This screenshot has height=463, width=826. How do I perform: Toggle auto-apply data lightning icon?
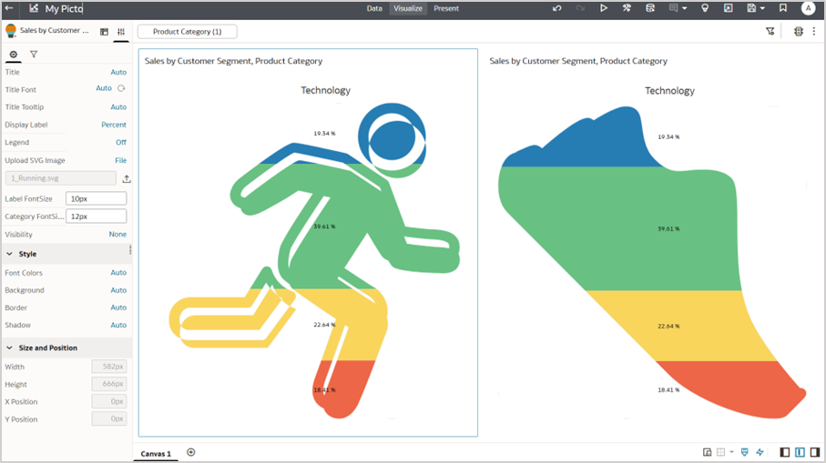760,452
